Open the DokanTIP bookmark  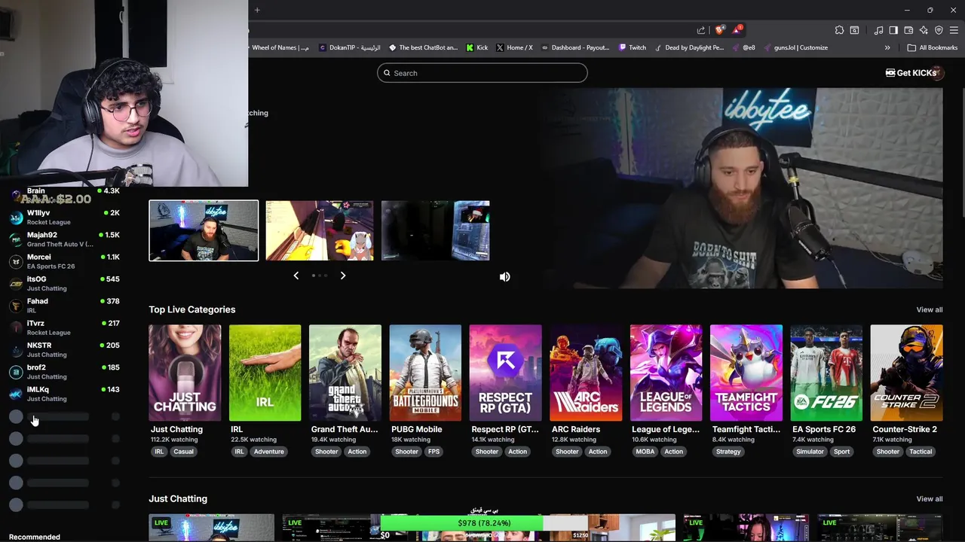tap(350, 47)
